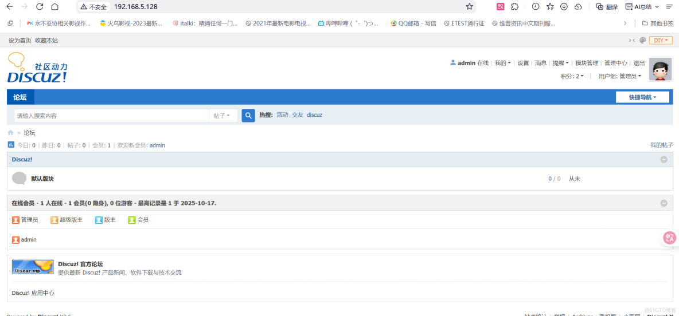The width and height of the screenshot is (679, 316).
Task: Open 设置 in the user menu
Action: [x=523, y=63]
